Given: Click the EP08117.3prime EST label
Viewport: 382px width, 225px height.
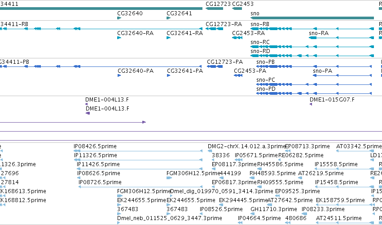Looking at the screenshot, I should (234, 164).
